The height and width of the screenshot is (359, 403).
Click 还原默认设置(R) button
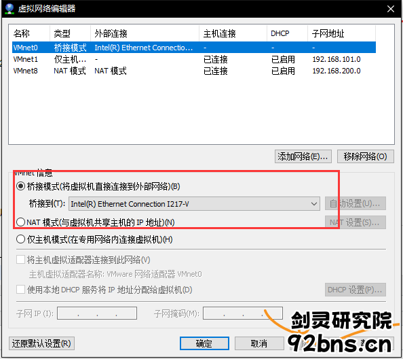41,343
